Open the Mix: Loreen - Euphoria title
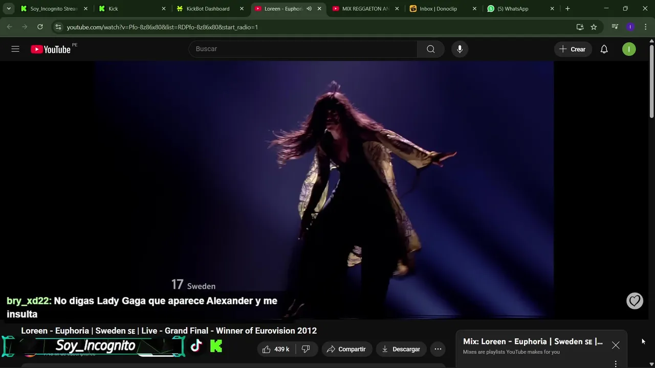Viewport: 655px width, 368px height. tap(533, 341)
